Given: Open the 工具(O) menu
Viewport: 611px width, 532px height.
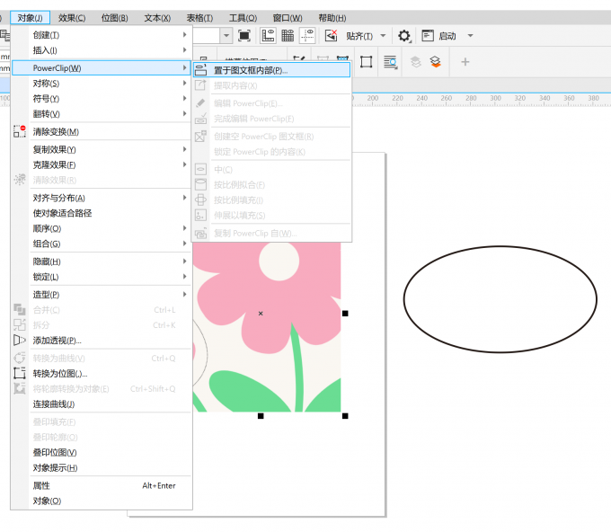Looking at the screenshot, I should 243,18.
